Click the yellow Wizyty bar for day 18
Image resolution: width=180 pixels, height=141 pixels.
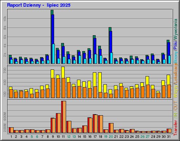[x=100, y=82]
